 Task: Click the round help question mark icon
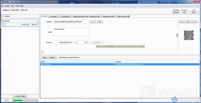click(x=42, y=52)
